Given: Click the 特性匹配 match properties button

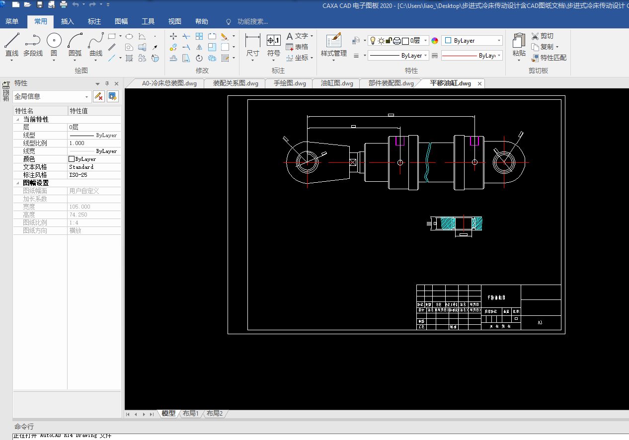Looking at the screenshot, I should tap(549, 58).
